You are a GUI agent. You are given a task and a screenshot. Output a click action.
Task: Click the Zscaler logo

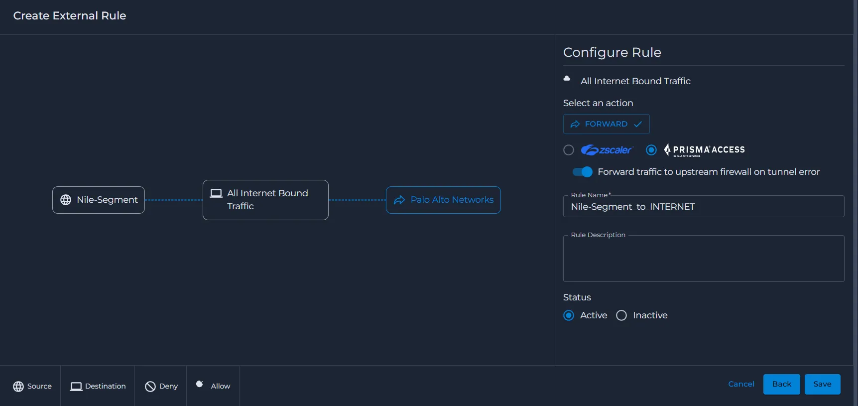607,150
